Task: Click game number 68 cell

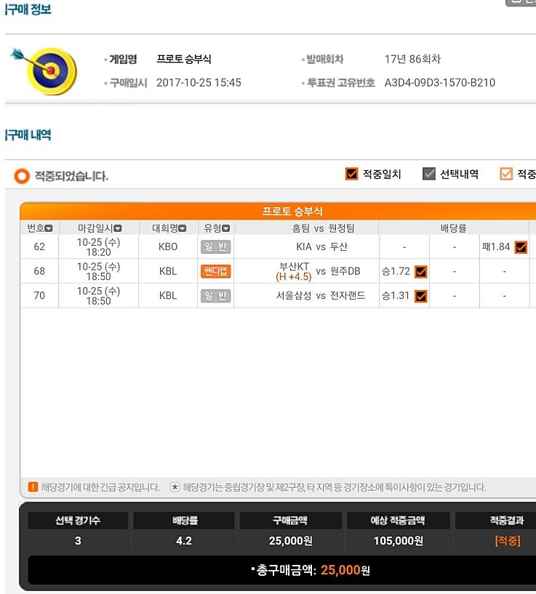Action: click(x=39, y=271)
